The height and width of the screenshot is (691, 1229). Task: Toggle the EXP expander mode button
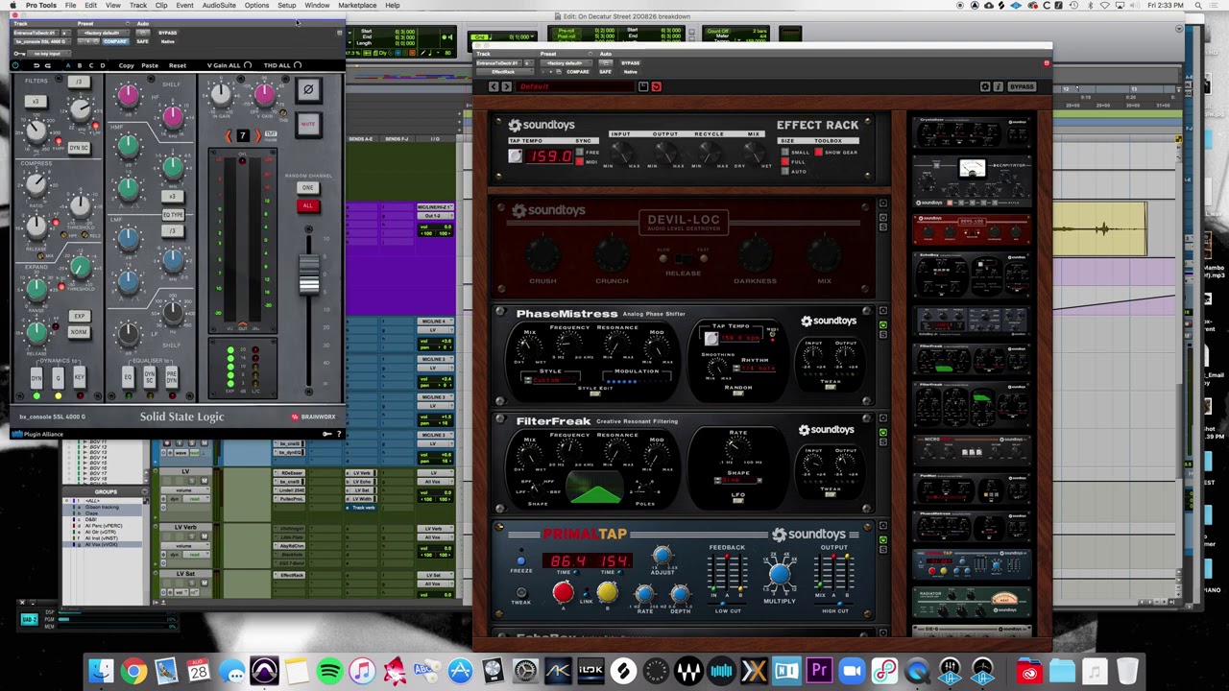(79, 316)
